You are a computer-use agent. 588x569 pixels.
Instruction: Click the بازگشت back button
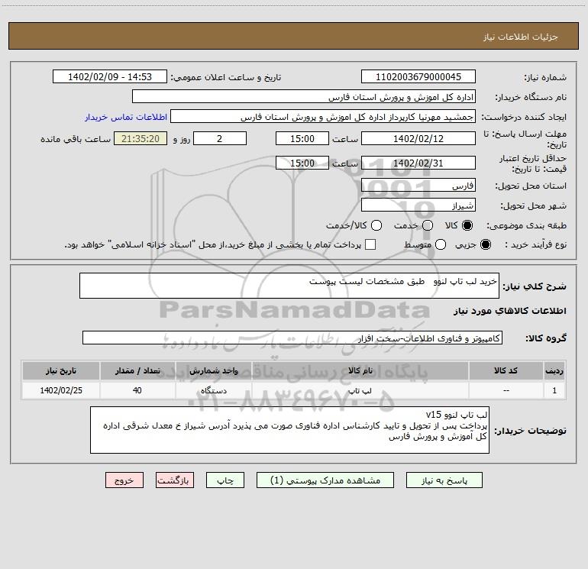(175, 480)
